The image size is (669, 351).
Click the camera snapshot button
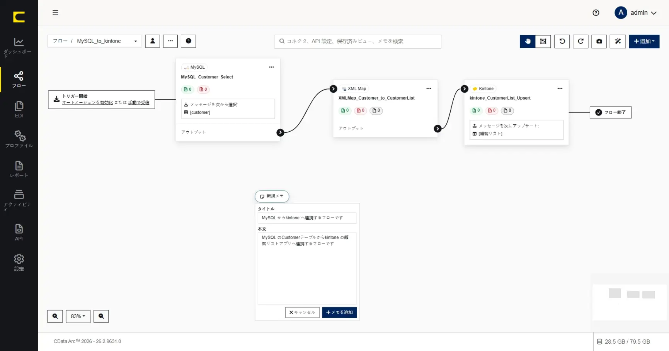[x=599, y=41]
